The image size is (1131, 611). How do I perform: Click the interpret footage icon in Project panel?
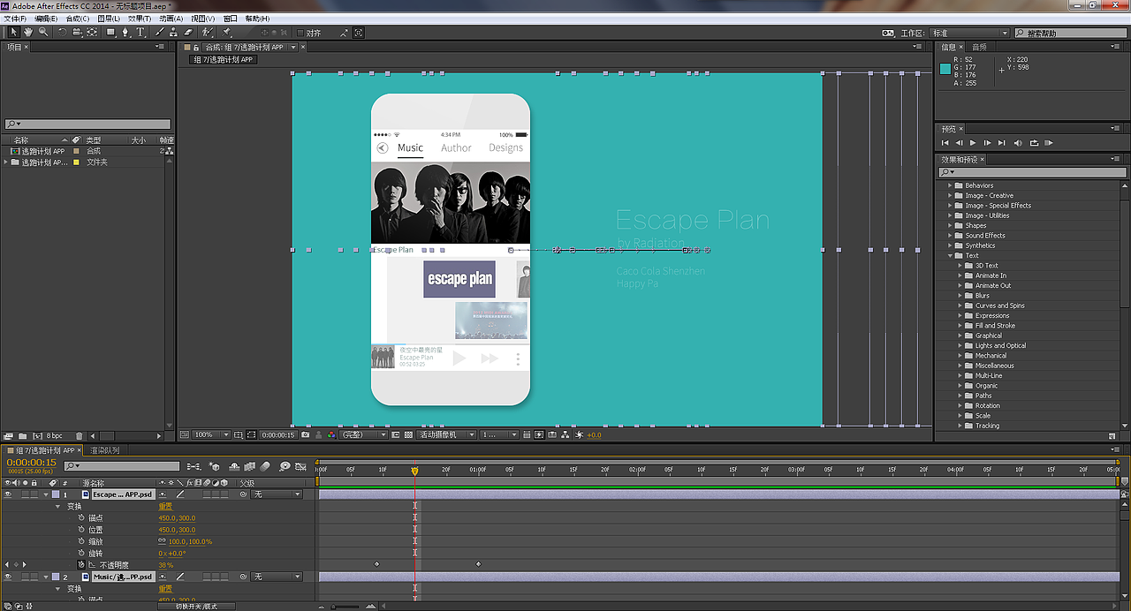(x=8, y=436)
